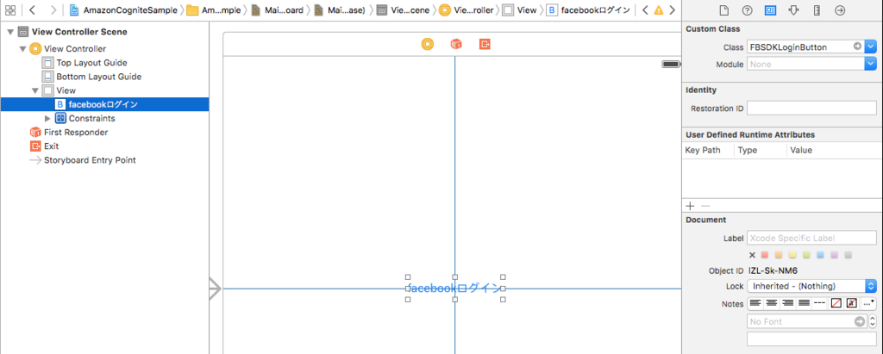Open the Class dropdown
Image resolution: width=883 pixels, height=354 pixels.
point(871,47)
